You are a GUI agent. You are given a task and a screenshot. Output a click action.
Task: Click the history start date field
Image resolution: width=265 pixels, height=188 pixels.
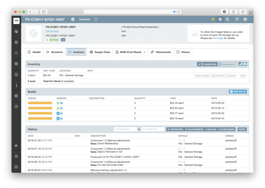pyautogui.click(x=125, y=129)
